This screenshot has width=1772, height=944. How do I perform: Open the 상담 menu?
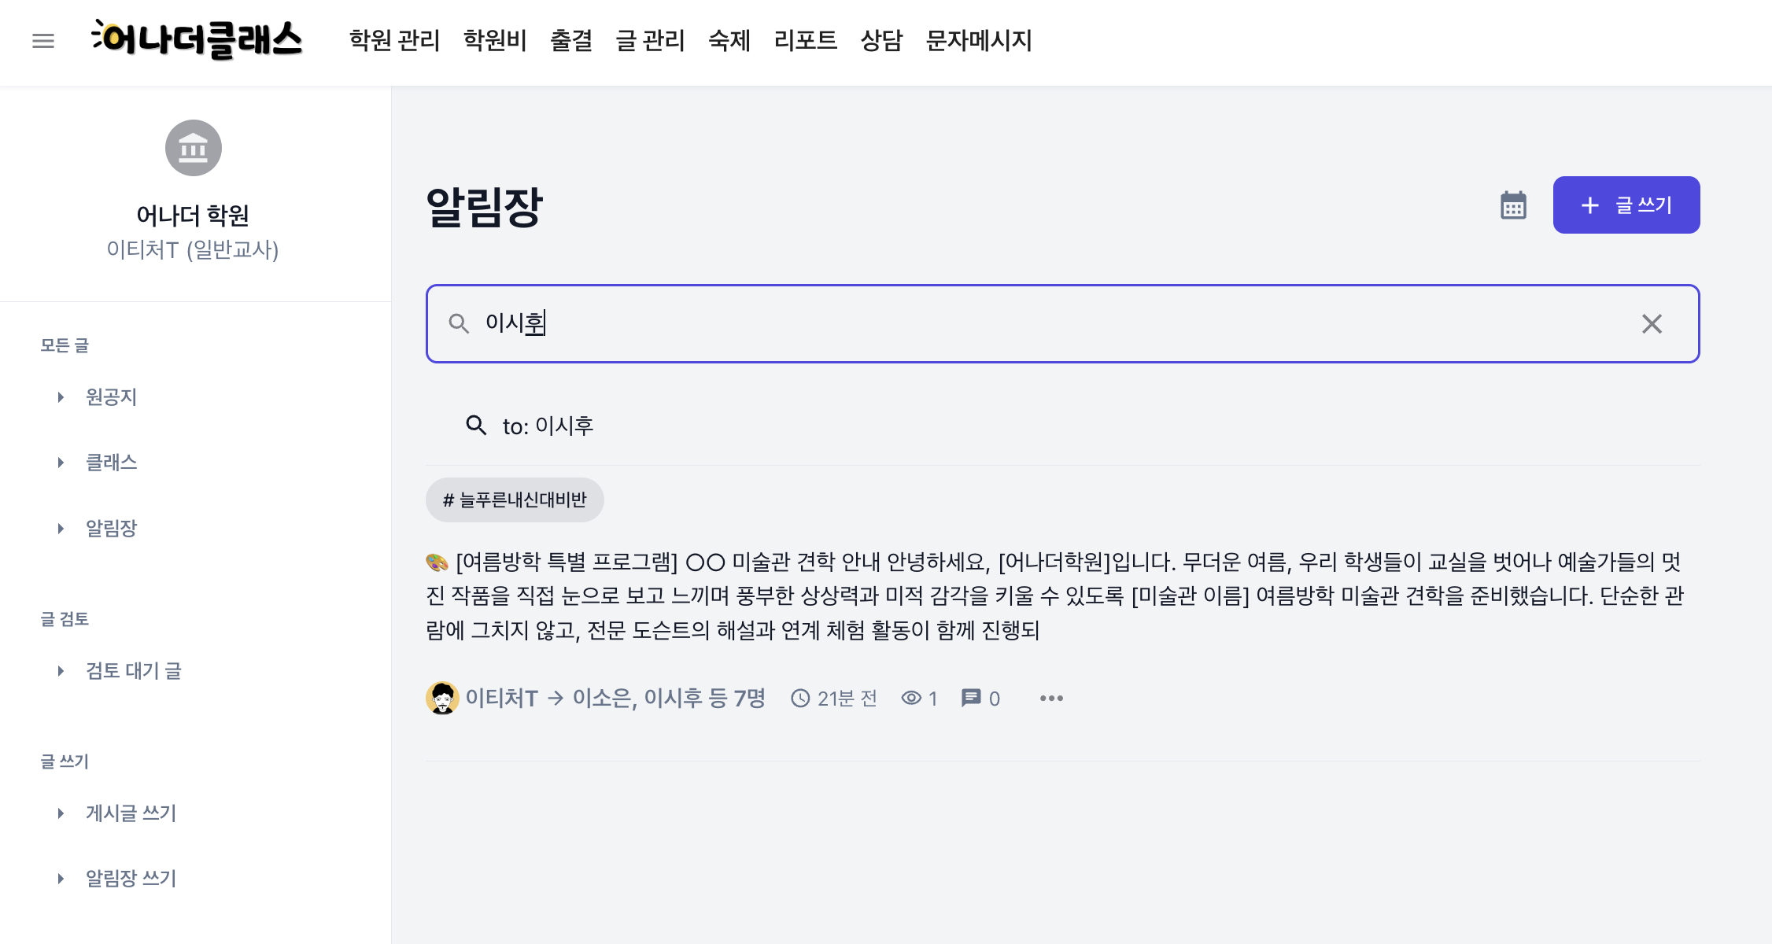881,40
